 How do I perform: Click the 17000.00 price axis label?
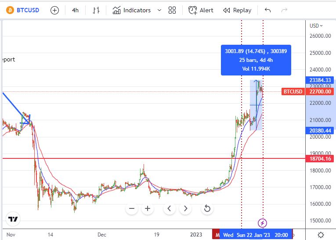pyautogui.click(x=320, y=187)
